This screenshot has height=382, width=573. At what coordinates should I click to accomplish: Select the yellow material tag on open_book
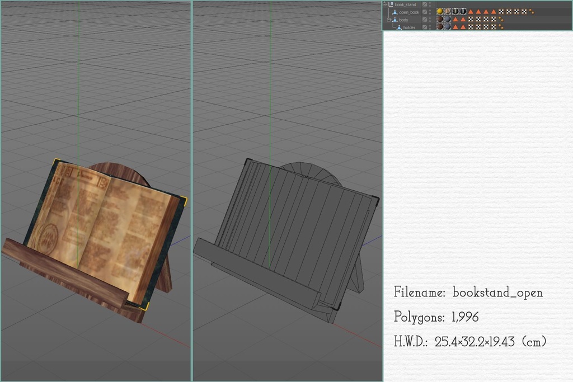click(440, 12)
